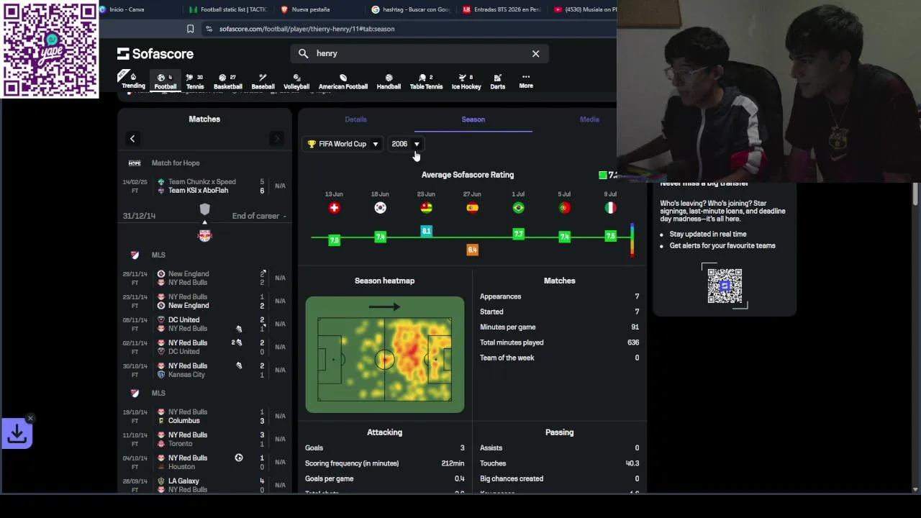Focus the henry search field
The height and width of the screenshot is (518, 921).
tap(421, 53)
